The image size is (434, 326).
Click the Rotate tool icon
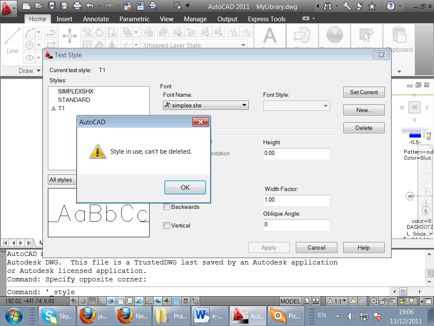pos(98,32)
